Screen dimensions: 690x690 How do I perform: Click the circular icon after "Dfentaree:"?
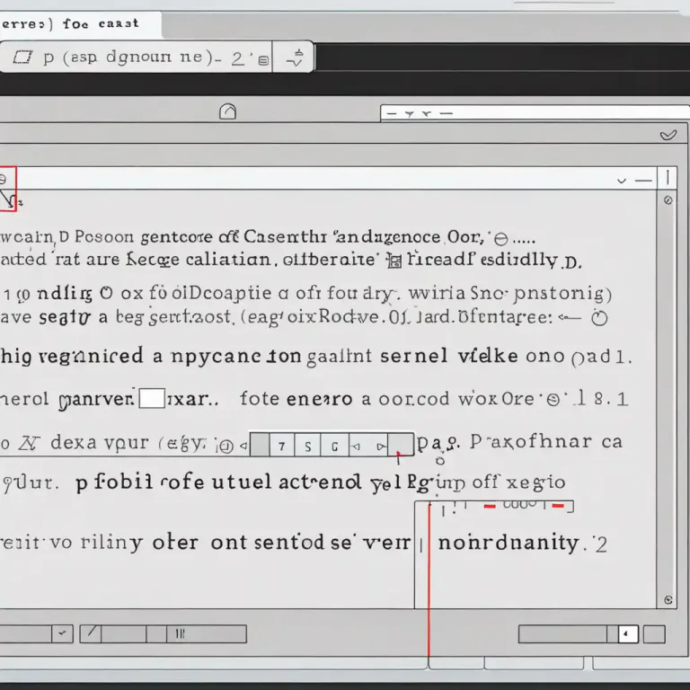pyautogui.click(x=599, y=318)
